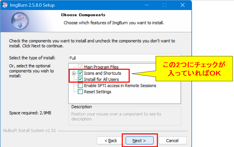Viewport: 234px width, 147px height.
Task: Select the Main Program Files label
Action: click(x=101, y=67)
